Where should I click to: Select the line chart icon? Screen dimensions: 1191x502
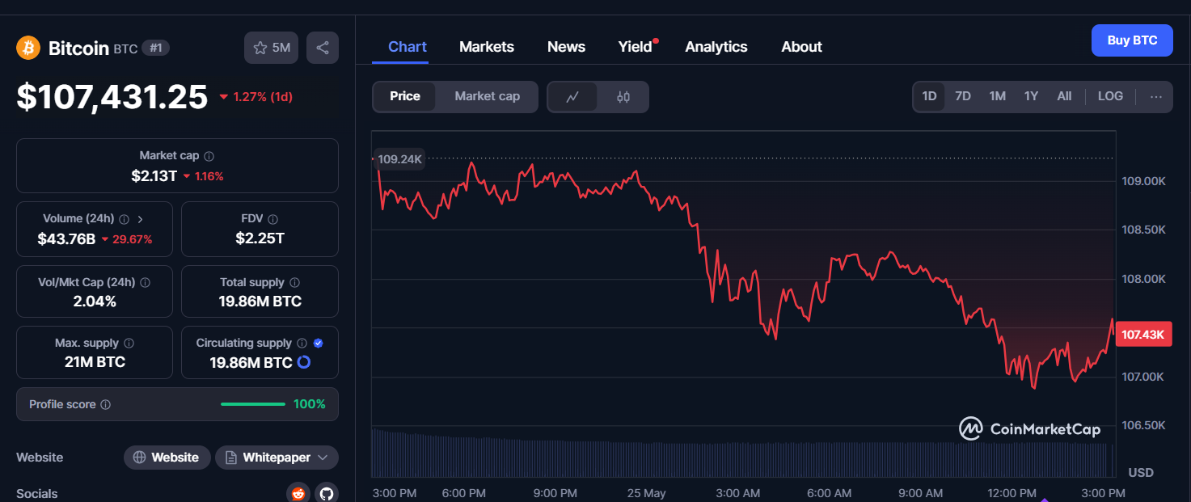(x=572, y=97)
